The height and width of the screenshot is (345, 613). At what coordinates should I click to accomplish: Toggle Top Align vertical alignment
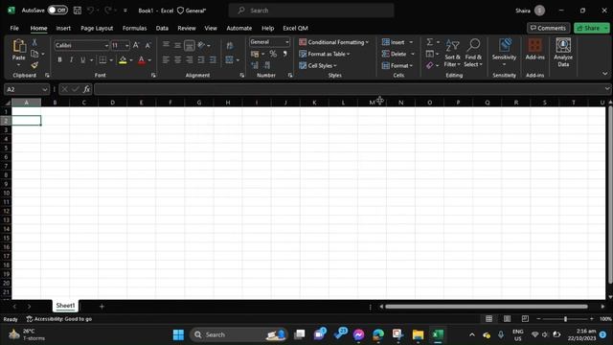click(x=166, y=45)
